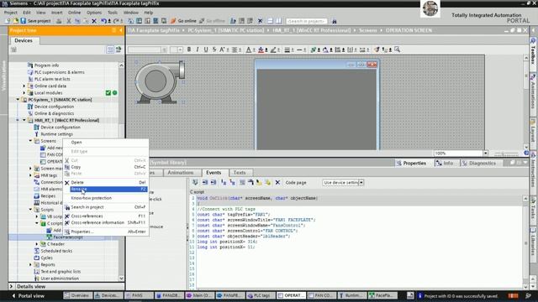Click the Delete X icon in main toolbar
This screenshot has width=538, height=302.
point(94,21)
